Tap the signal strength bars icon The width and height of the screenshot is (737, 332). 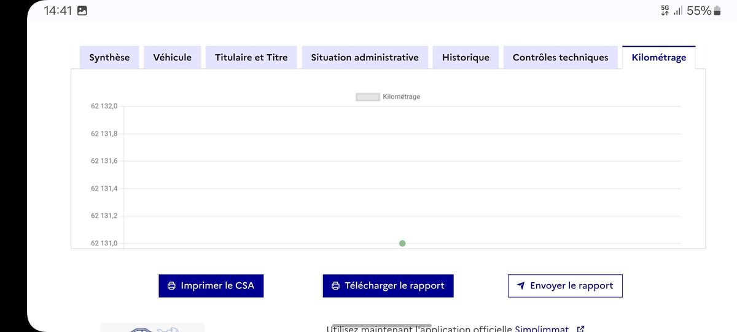coord(678,10)
